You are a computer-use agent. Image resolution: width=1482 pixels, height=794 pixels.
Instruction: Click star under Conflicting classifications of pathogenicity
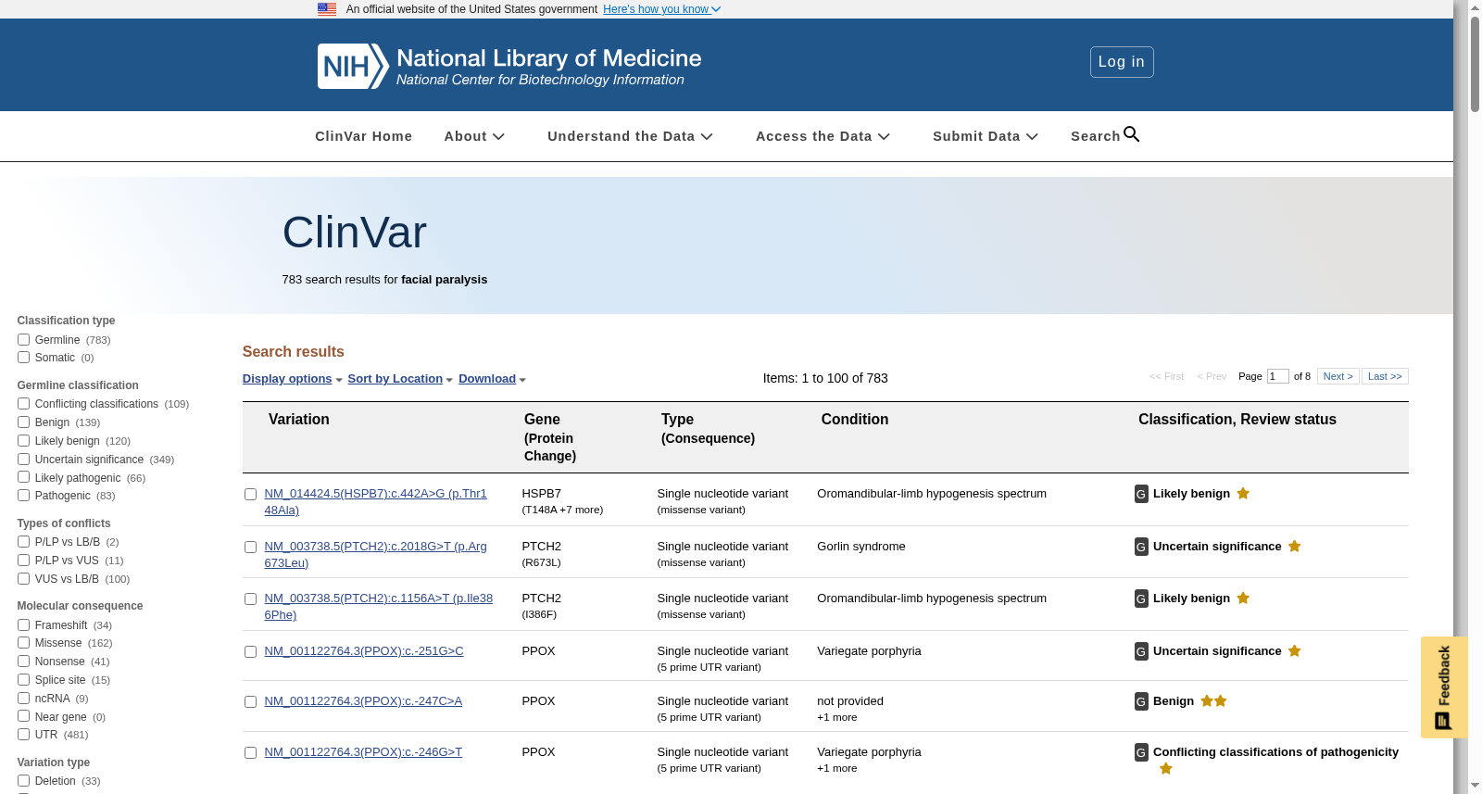(x=1166, y=769)
